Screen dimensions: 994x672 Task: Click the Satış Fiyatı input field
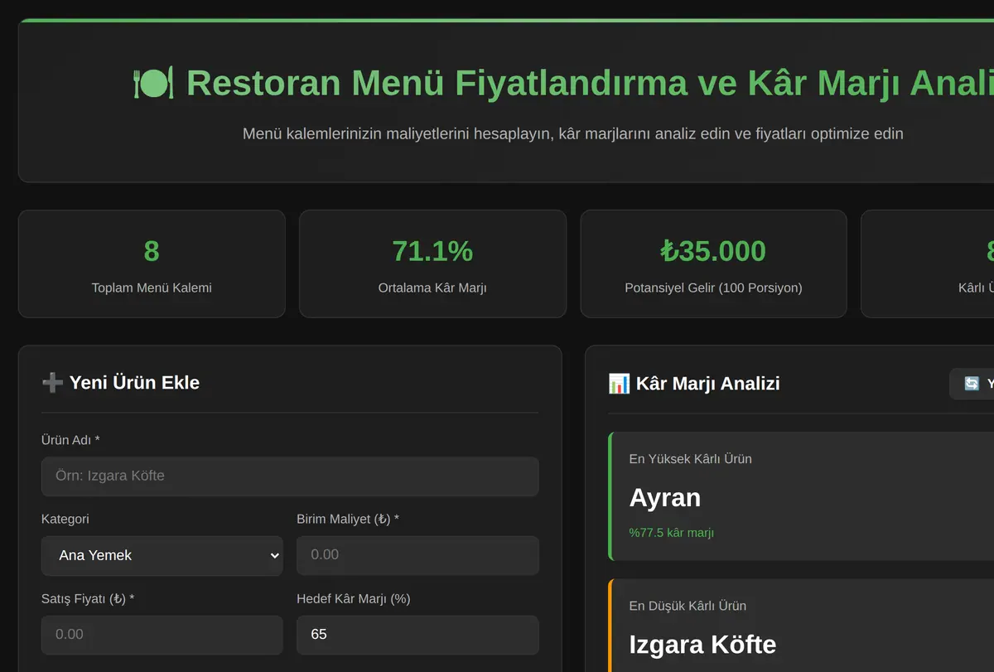pyautogui.click(x=162, y=635)
